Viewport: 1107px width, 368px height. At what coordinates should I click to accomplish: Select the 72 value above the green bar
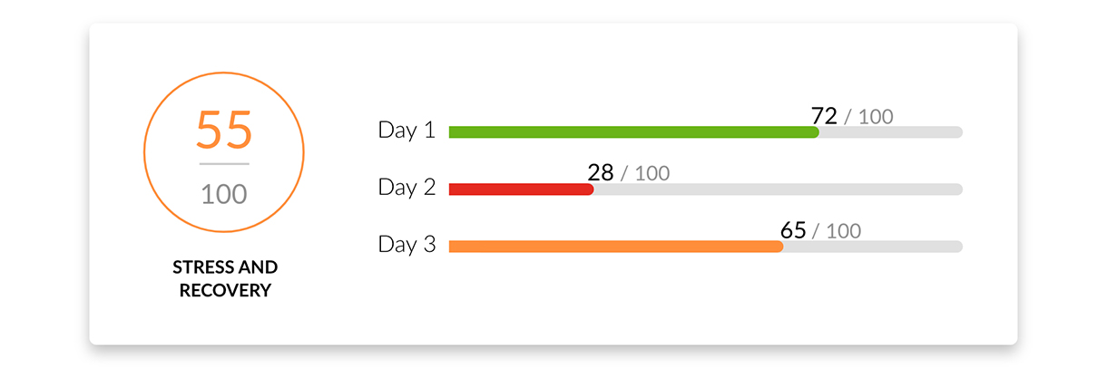click(x=824, y=116)
